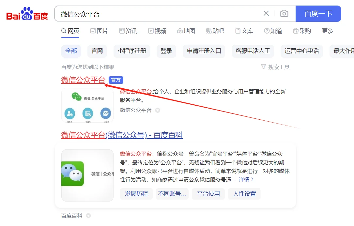Choose the 登录 filter chip
This screenshot has width=354, height=226.
166,51
